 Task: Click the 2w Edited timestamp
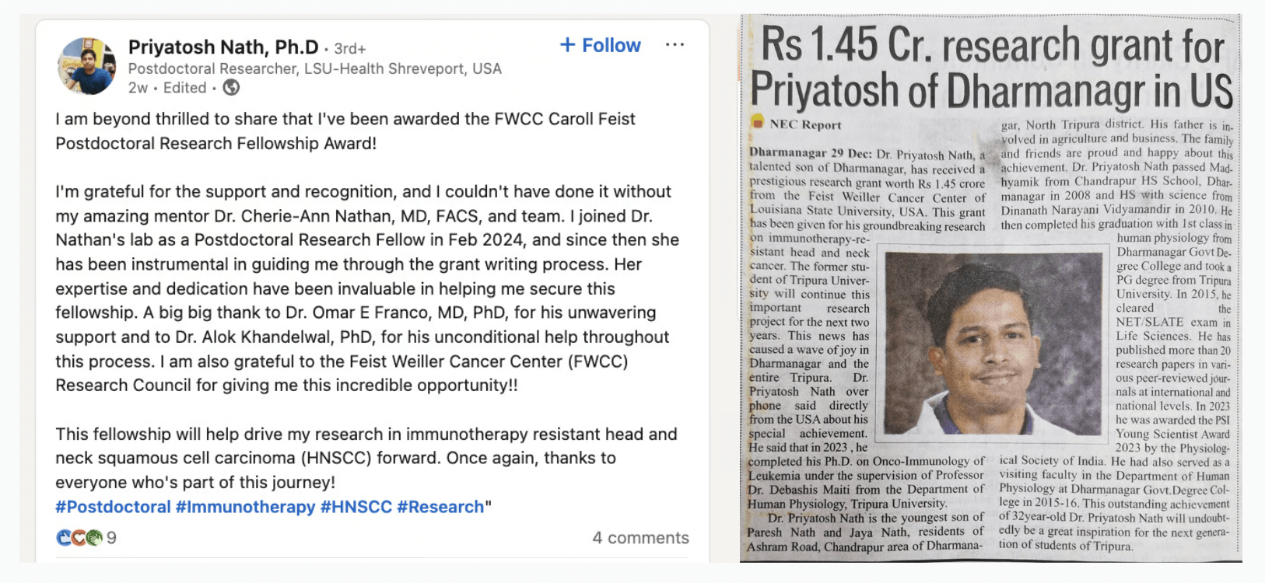tap(167, 88)
